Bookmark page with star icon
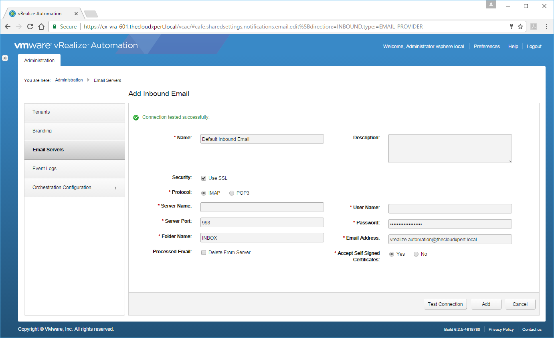 tap(520, 26)
